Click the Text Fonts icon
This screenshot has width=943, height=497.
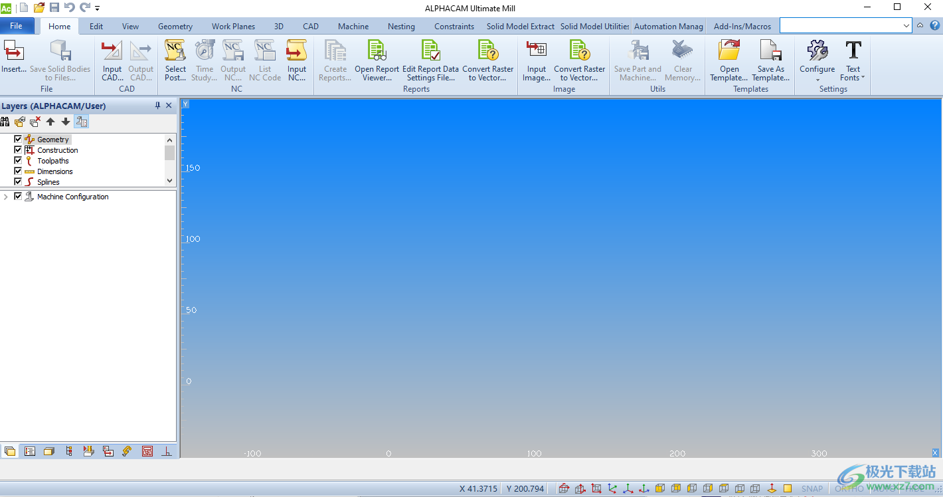click(x=853, y=52)
